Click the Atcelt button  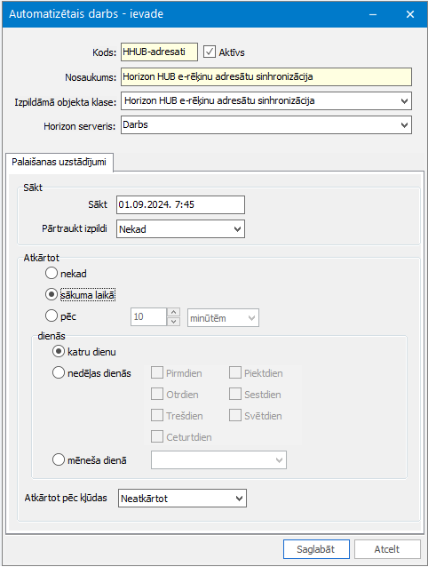[387, 549]
